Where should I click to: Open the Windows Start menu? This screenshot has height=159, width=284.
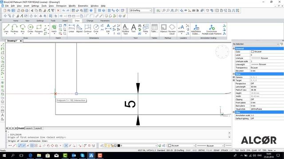(x=4, y=155)
